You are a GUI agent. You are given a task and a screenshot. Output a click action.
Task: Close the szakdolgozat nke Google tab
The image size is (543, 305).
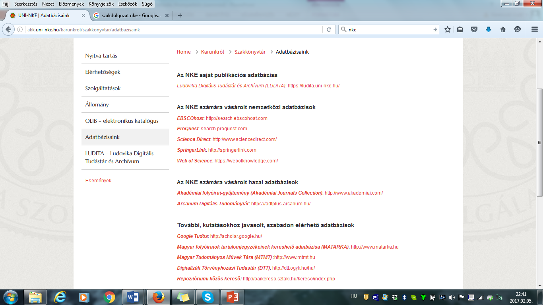[167, 15]
